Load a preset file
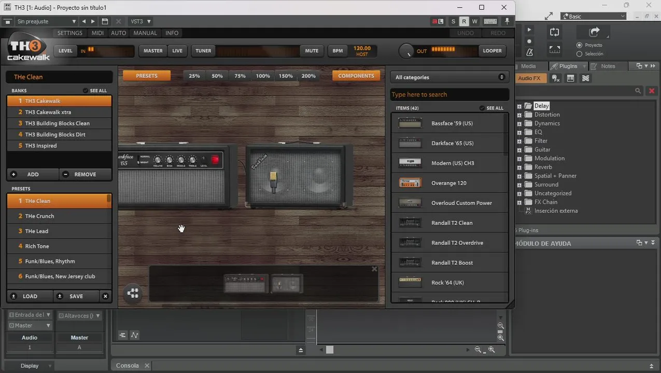This screenshot has height=373, width=661. tap(30, 296)
